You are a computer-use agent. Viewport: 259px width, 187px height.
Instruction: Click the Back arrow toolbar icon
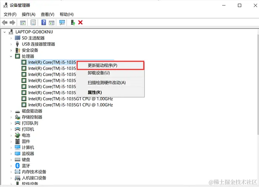coord(4,22)
